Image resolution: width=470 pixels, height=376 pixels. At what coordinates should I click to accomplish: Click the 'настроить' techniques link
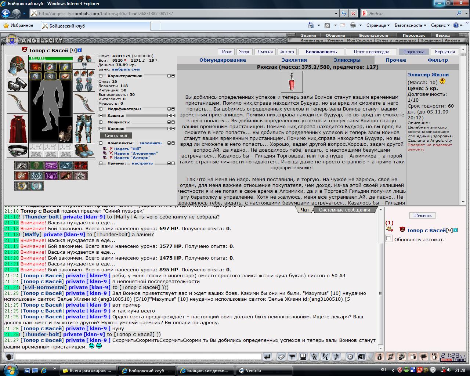click(x=142, y=163)
